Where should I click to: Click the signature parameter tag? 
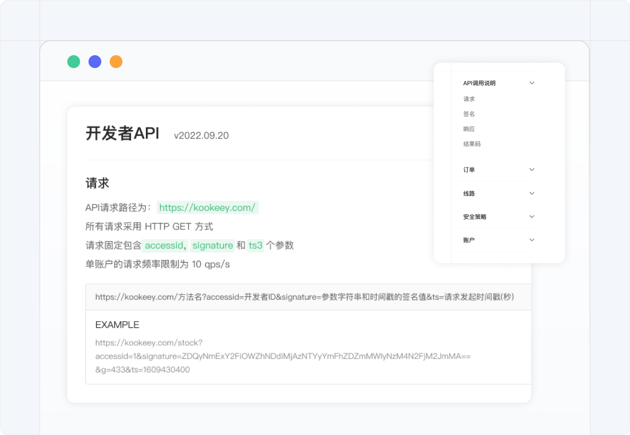pyautogui.click(x=212, y=246)
